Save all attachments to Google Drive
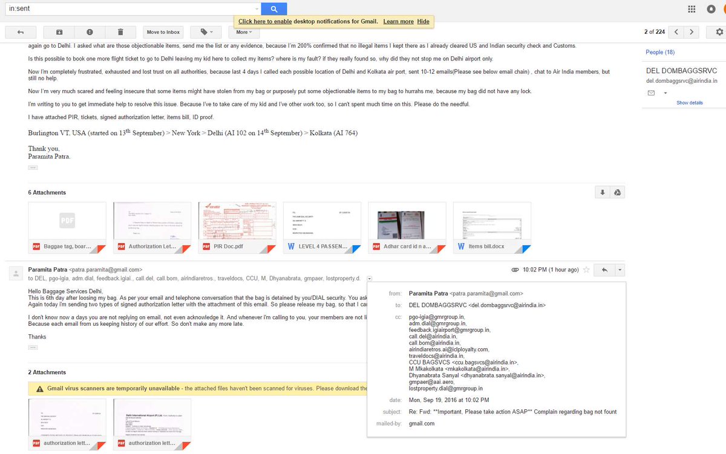The height and width of the screenshot is (454, 726). click(x=617, y=192)
